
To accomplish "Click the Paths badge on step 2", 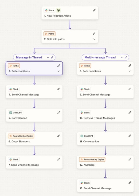I will pos(49,34).
